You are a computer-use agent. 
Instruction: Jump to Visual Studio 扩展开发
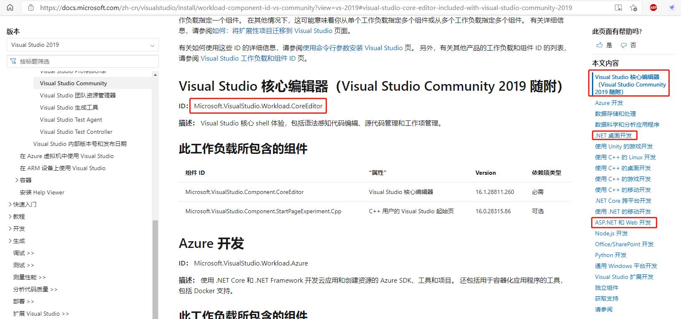624,277
